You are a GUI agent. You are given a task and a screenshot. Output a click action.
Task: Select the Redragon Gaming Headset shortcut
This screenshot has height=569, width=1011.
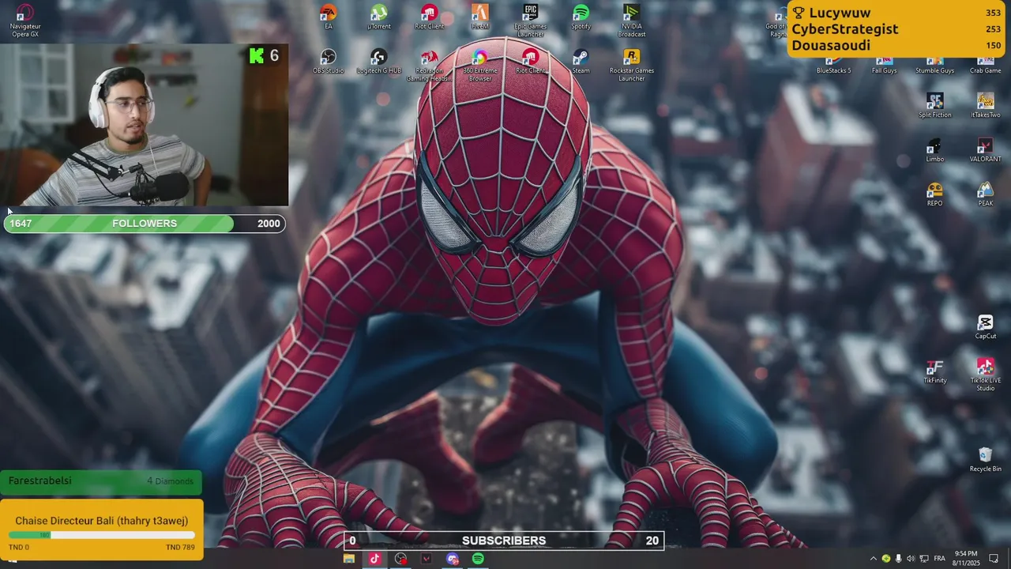click(430, 65)
